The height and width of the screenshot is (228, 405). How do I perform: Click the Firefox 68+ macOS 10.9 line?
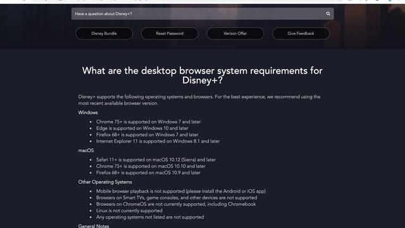[x=148, y=173]
